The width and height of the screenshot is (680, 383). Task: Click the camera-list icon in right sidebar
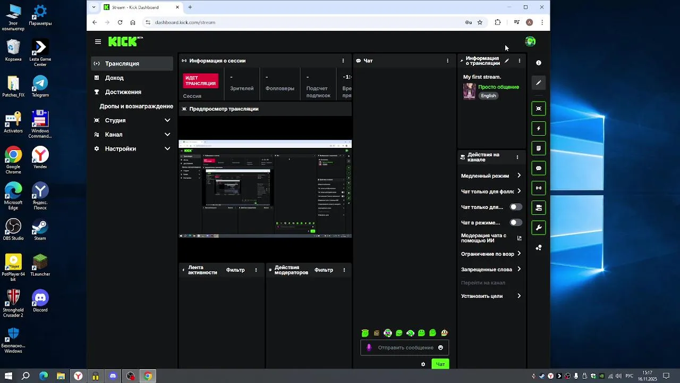(x=539, y=207)
